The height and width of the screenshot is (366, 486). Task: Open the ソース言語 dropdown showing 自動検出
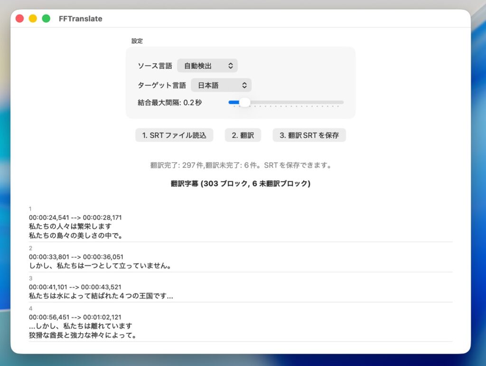tap(207, 66)
